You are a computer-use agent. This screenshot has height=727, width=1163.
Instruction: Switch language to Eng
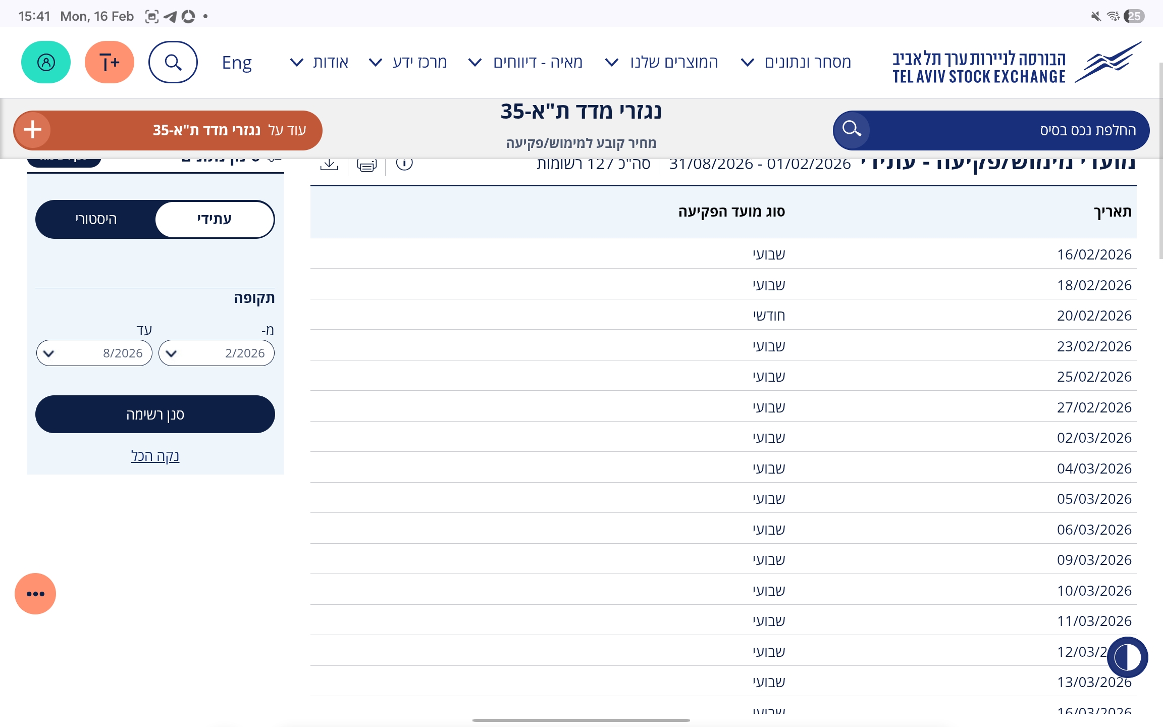237,62
